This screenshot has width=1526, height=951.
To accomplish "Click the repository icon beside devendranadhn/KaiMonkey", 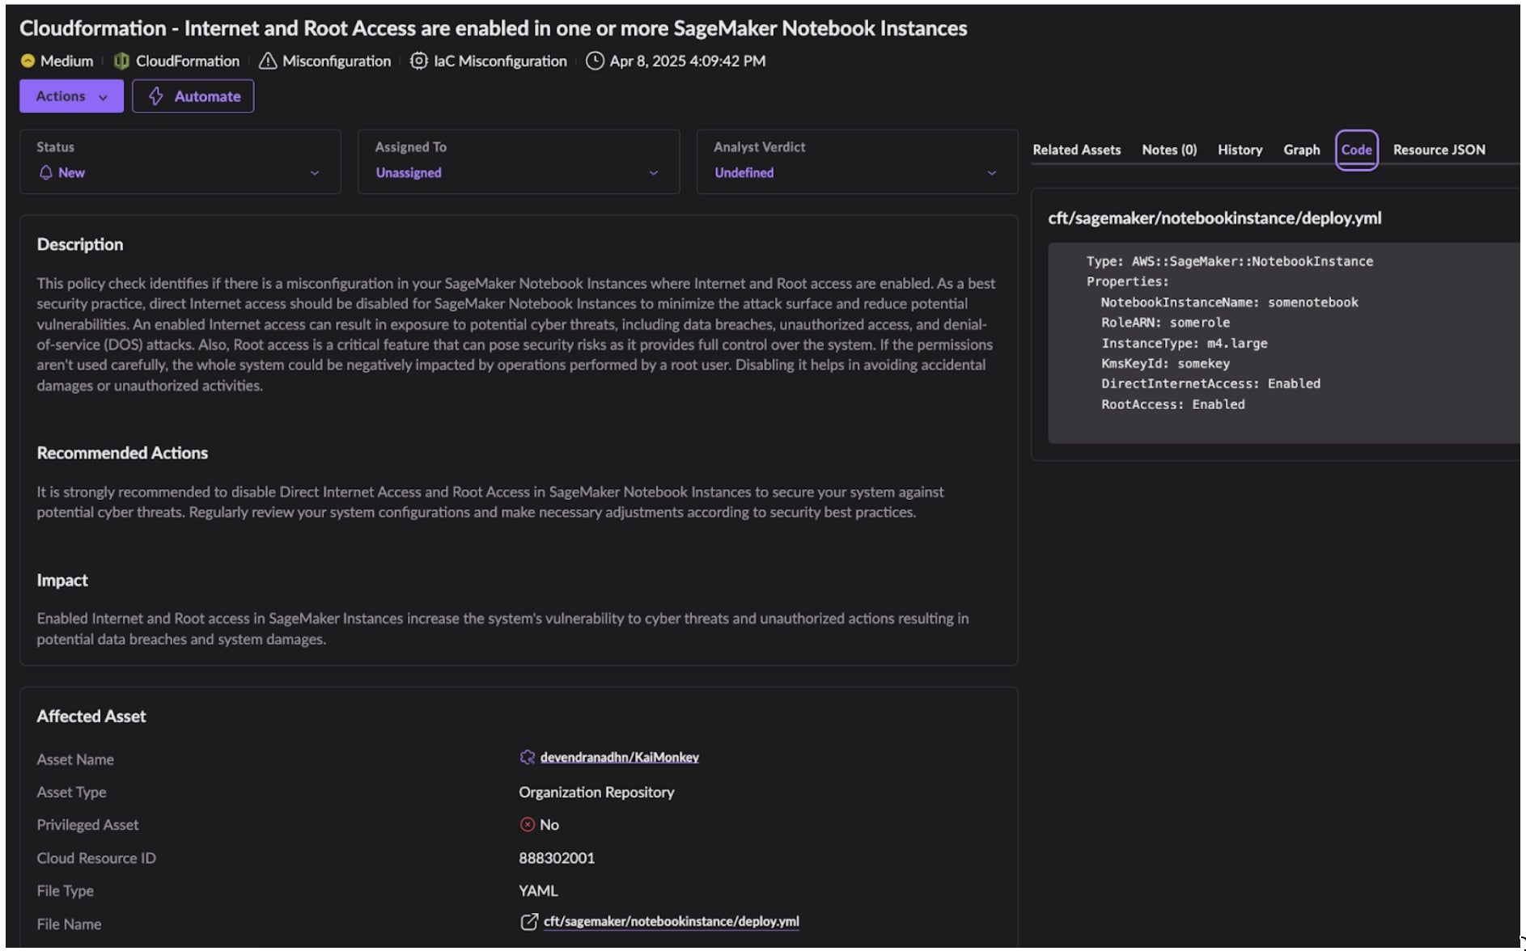I will [528, 758].
